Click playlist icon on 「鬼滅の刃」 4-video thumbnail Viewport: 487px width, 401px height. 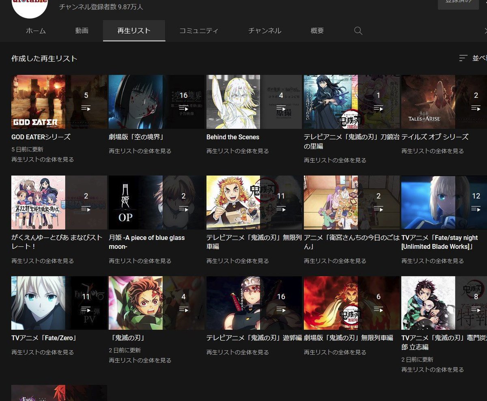[183, 309]
